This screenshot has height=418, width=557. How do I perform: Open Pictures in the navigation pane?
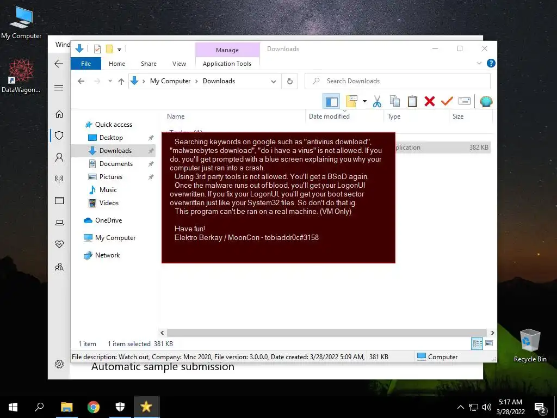(x=110, y=177)
